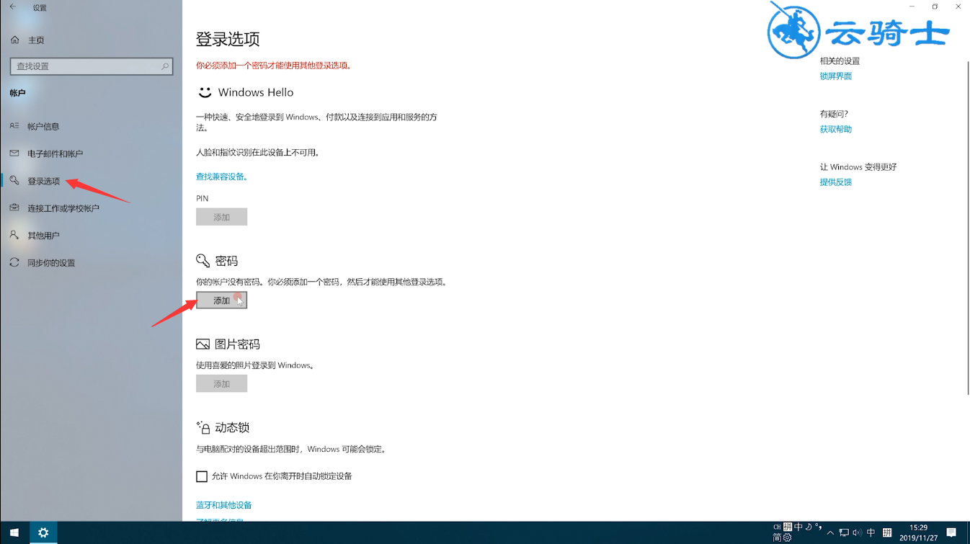Click the 简 simplified Chinese indicator

click(x=777, y=538)
